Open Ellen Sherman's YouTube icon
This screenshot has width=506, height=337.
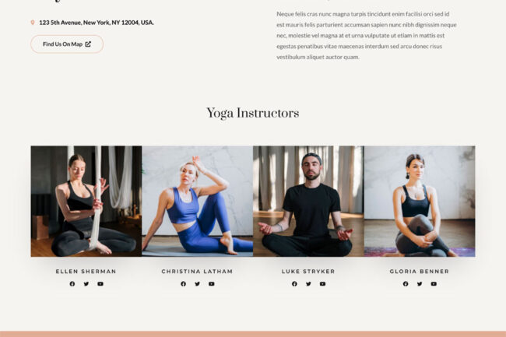click(100, 284)
